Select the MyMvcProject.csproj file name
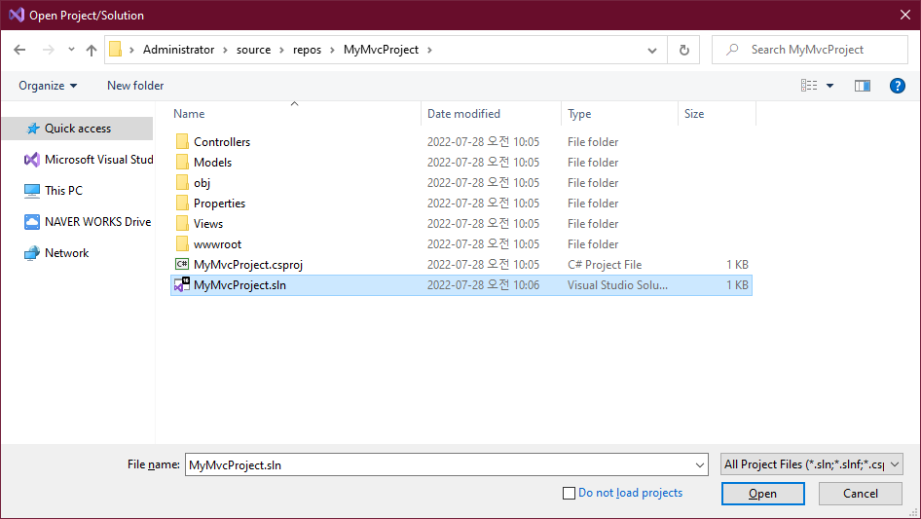The width and height of the screenshot is (921, 519). click(x=248, y=265)
